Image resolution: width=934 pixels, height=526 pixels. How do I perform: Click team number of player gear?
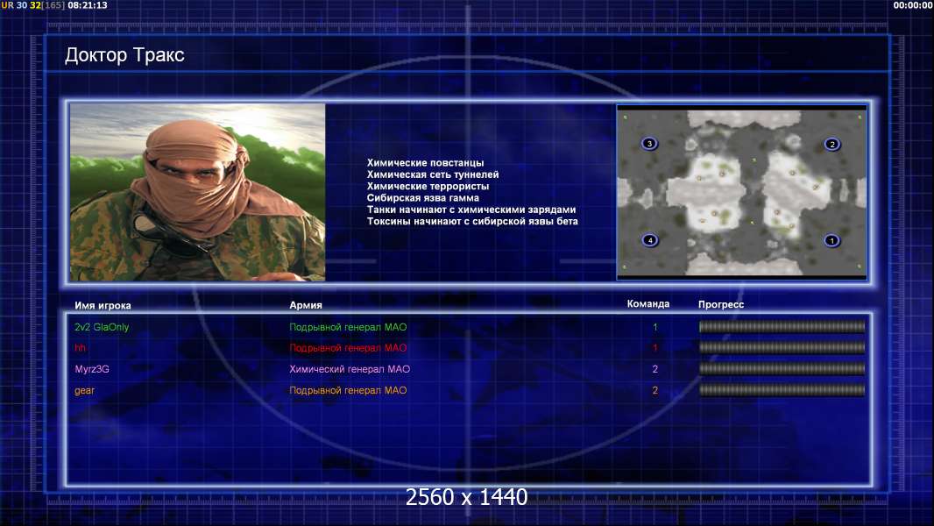click(x=655, y=390)
